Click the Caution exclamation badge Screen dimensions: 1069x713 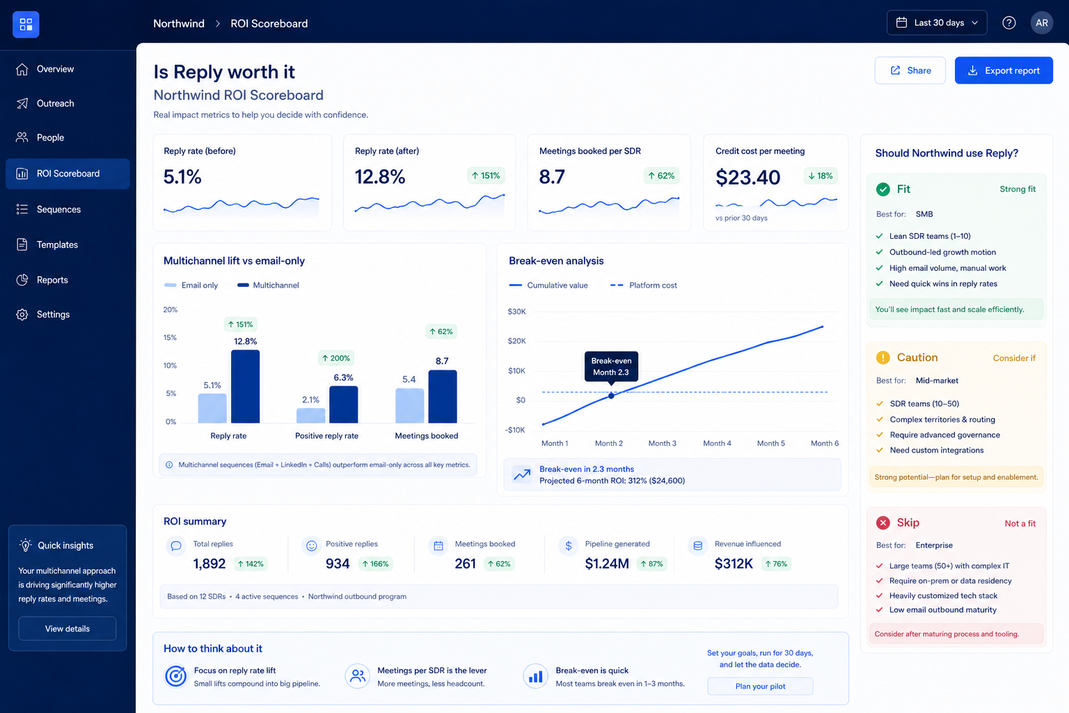(x=883, y=358)
